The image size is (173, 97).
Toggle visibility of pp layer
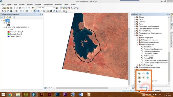coord(6,23)
